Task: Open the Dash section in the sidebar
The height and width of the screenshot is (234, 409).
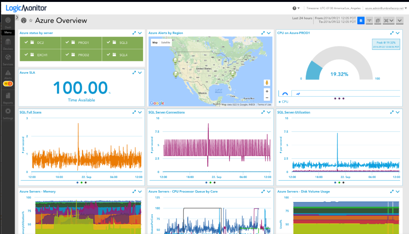Action: (x=8, y=22)
